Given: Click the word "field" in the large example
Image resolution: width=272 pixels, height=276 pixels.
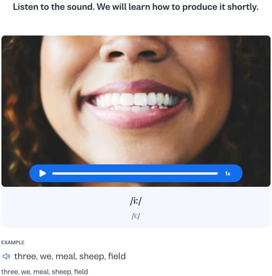Looking at the screenshot, I should tap(117, 256).
